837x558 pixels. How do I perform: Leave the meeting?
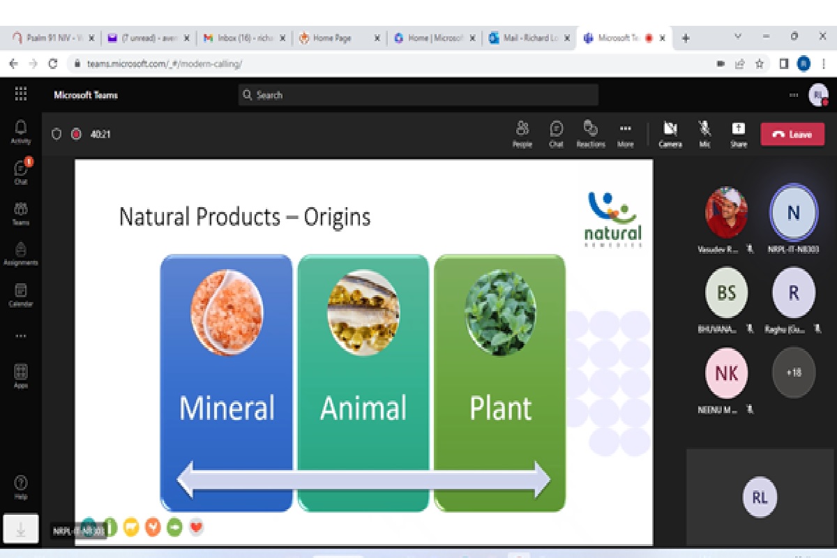tap(792, 135)
